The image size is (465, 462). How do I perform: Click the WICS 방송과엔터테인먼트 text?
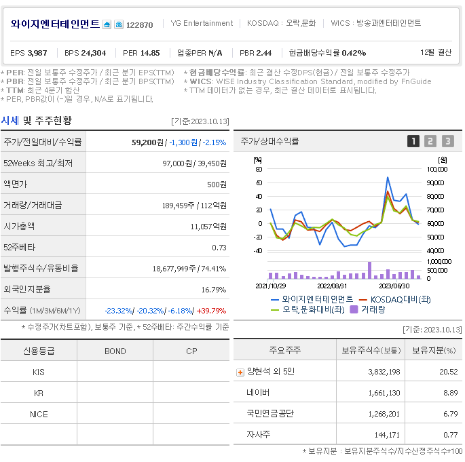click(376, 23)
